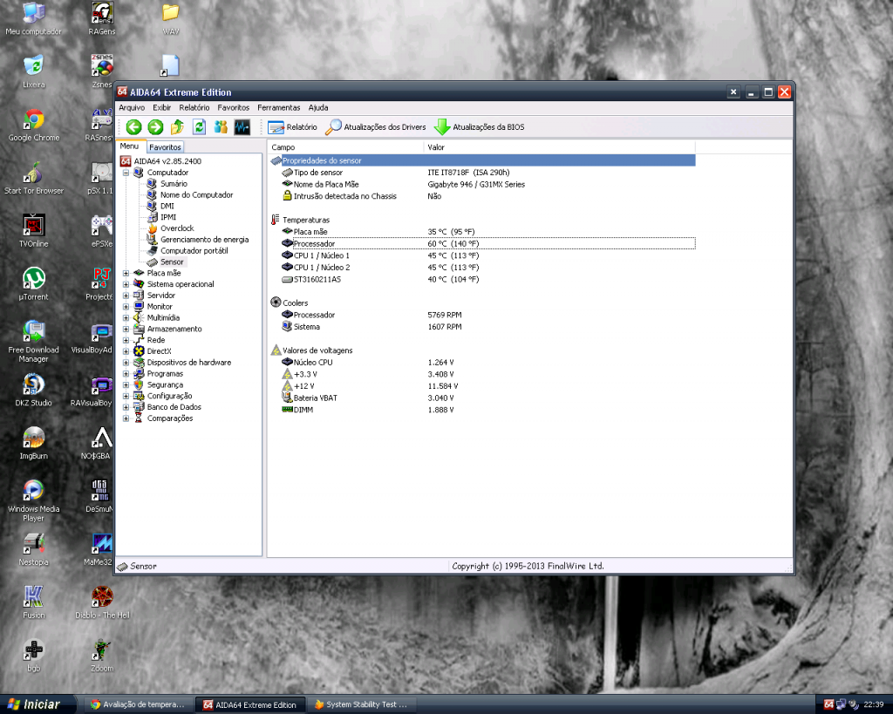
Task: Expand the Dispositivos de hardware node
Action: [125, 362]
